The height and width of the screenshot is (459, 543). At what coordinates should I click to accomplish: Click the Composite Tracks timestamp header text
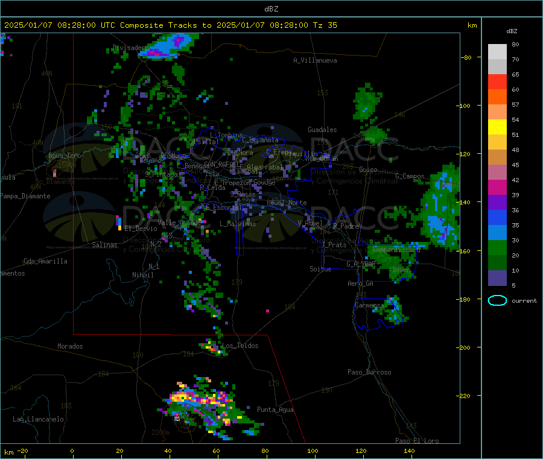(170, 25)
